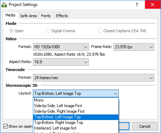Click the 3D Title app icon in title bar

(x=4, y=5)
